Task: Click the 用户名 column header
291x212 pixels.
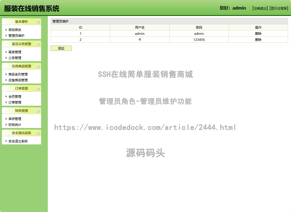Action: (x=140, y=27)
